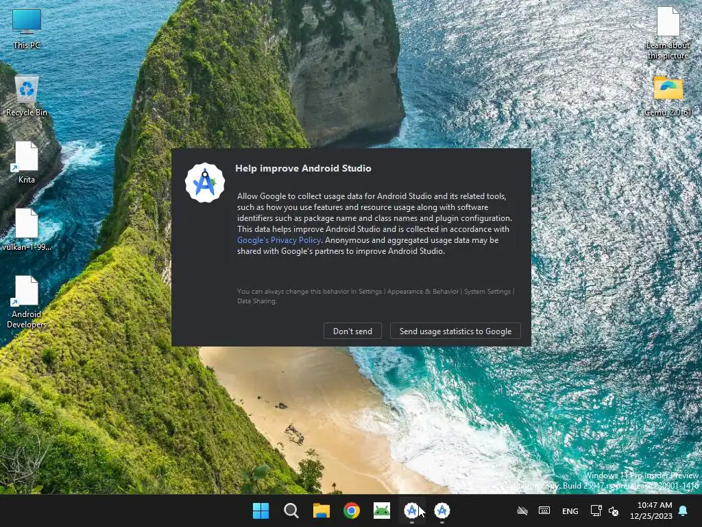Screen dimensions: 702x527
Task: Open File Explorer from the taskbar
Action: pyautogui.click(x=321, y=511)
